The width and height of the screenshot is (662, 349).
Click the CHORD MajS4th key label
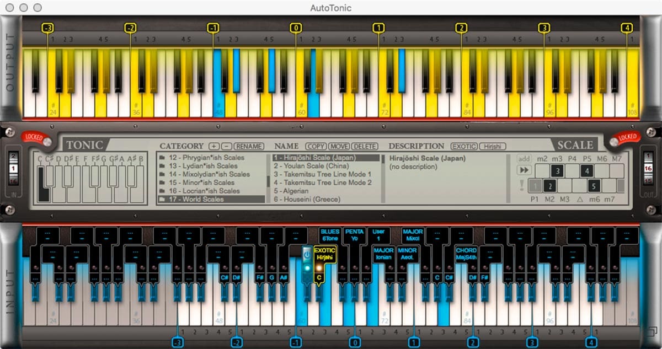(466, 254)
